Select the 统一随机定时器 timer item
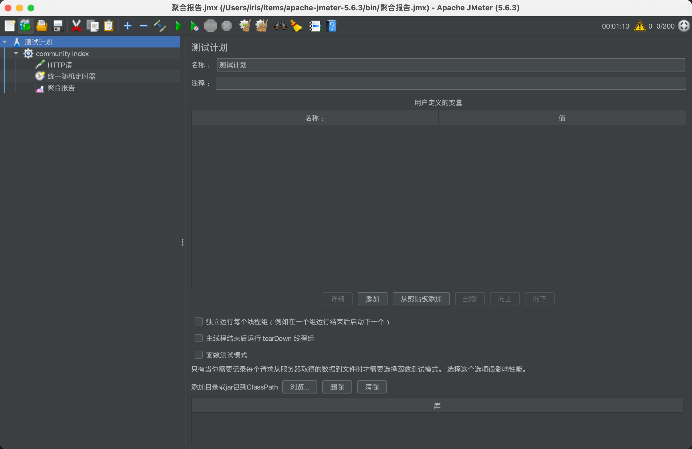 tap(71, 76)
